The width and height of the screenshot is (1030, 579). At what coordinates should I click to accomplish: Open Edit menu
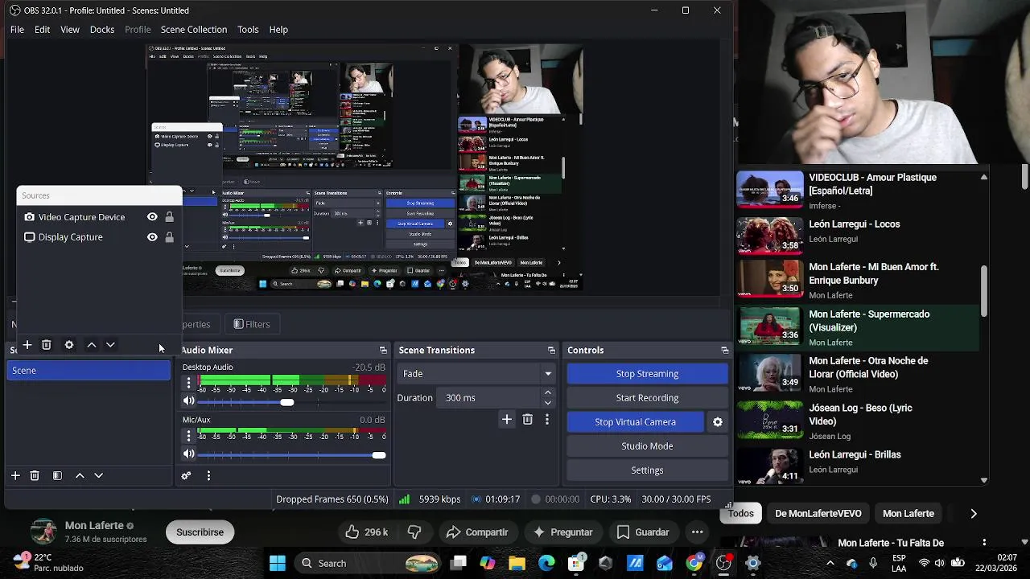(42, 30)
